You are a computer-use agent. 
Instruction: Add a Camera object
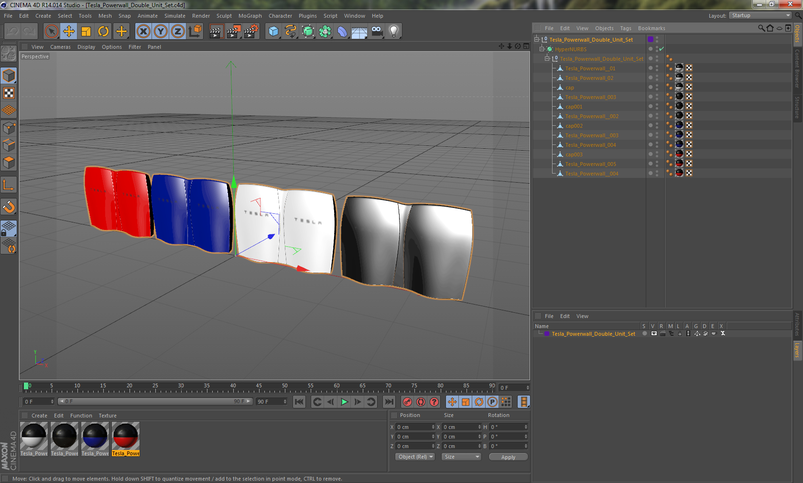coord(377,32)
